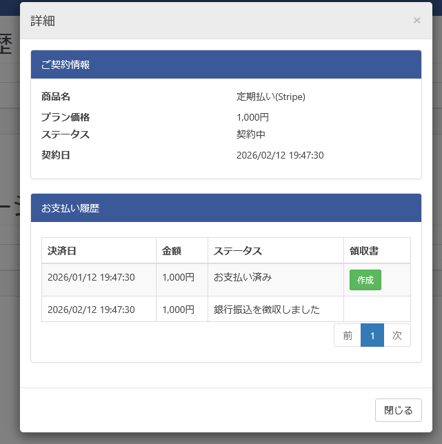The image size is (442, 444).
Task: Click the お支払い済み status cell
Action: tap(243, 277)
